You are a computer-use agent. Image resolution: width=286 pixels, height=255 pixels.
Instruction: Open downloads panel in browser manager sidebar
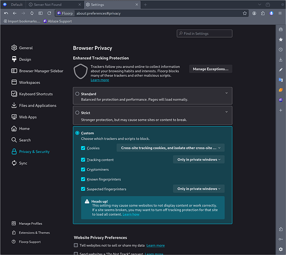[x=280, y=60]
